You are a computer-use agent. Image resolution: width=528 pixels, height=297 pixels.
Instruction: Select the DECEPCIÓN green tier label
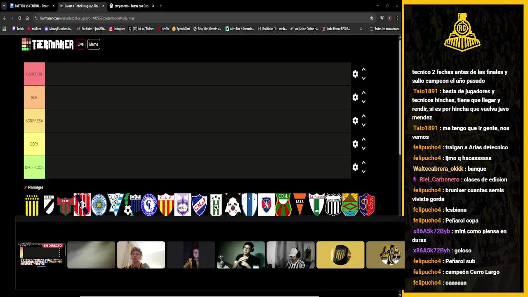pyautogui.click(x=34, y=167)
